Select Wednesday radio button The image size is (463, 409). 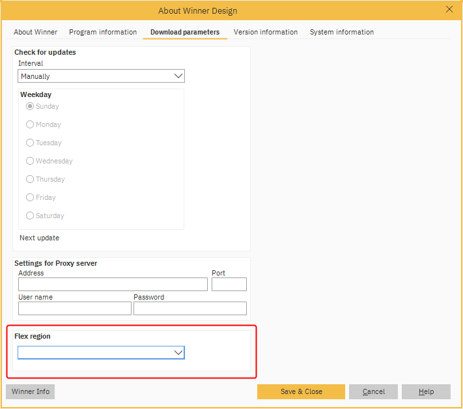pos(30,161)
